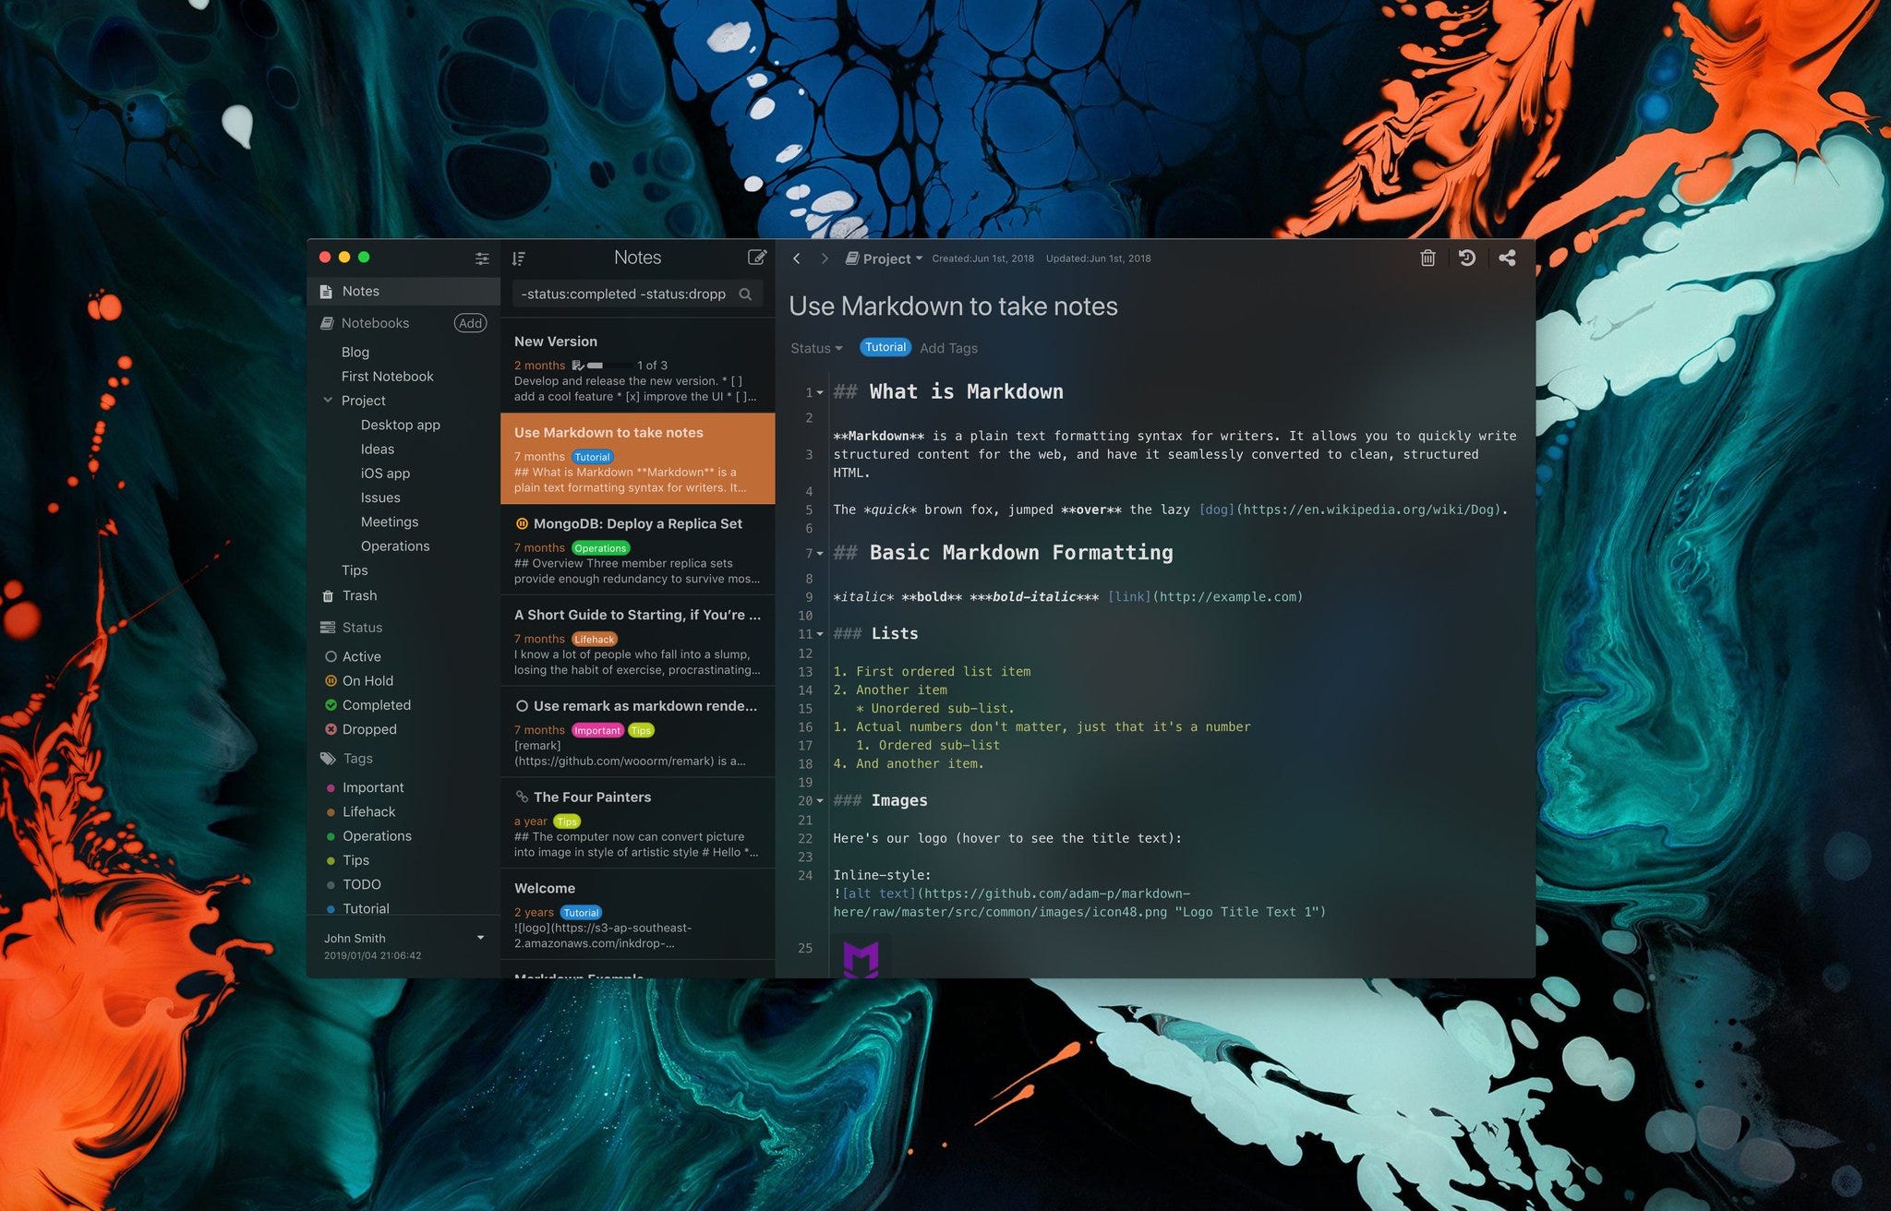
Task: Collapse the Project notebook tree
Action: pyautogui.click(x=328, y=401)
